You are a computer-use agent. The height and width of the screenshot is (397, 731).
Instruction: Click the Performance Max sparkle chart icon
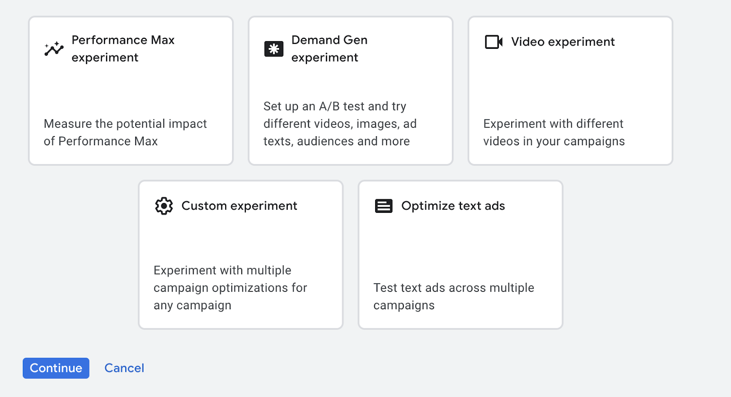coord(54,48)
